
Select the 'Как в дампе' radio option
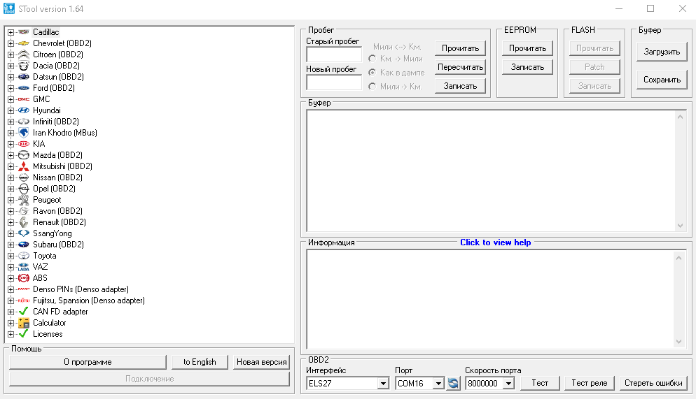373,73
